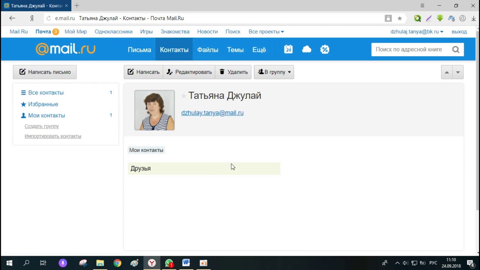480x270 pixels.
Task: Toggle favorite star next to Татьяна Джулай
Action: [184, 96]
